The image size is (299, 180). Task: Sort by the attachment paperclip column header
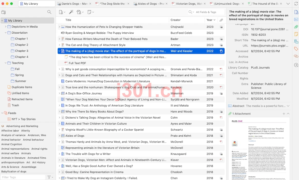click(x=221, y=20)
